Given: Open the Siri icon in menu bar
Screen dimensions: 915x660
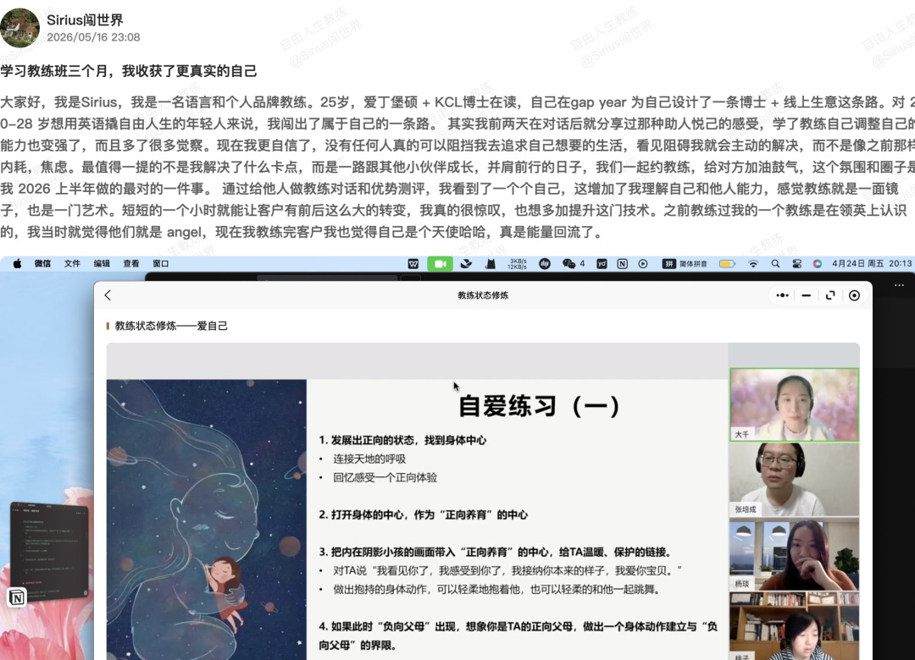Looking at the screenshot, I should pos(818,263).
